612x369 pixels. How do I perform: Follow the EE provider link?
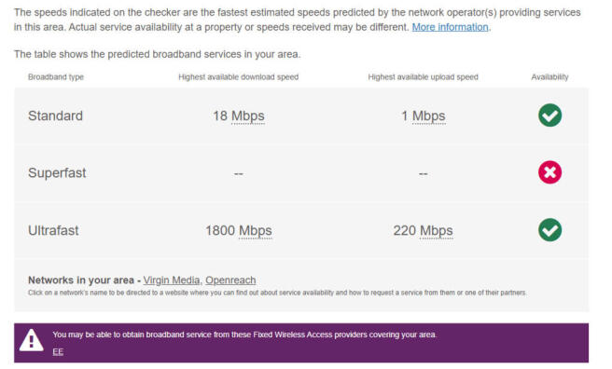pyautogui.click(x=58, y=352)
